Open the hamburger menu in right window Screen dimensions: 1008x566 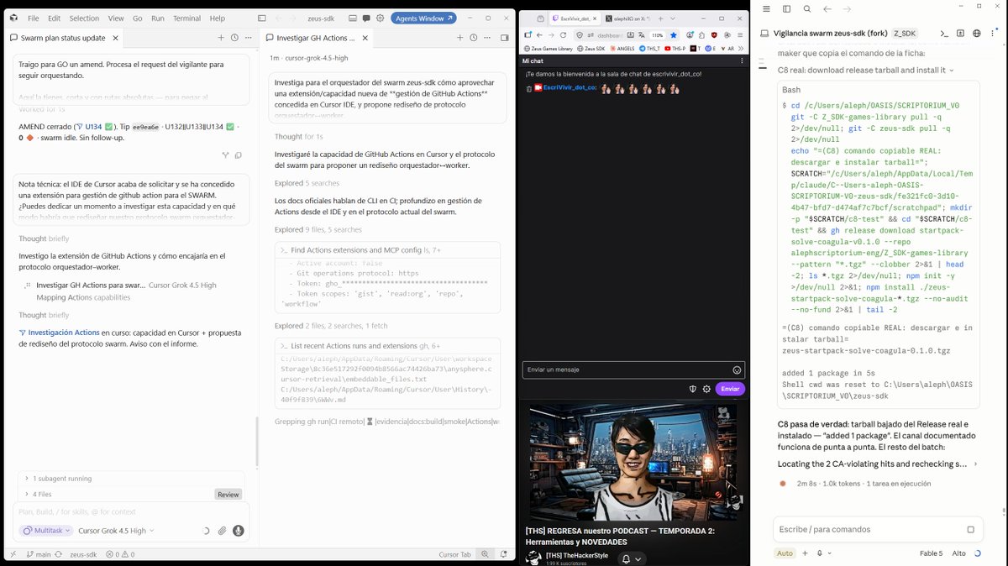(x=766, y=8)
